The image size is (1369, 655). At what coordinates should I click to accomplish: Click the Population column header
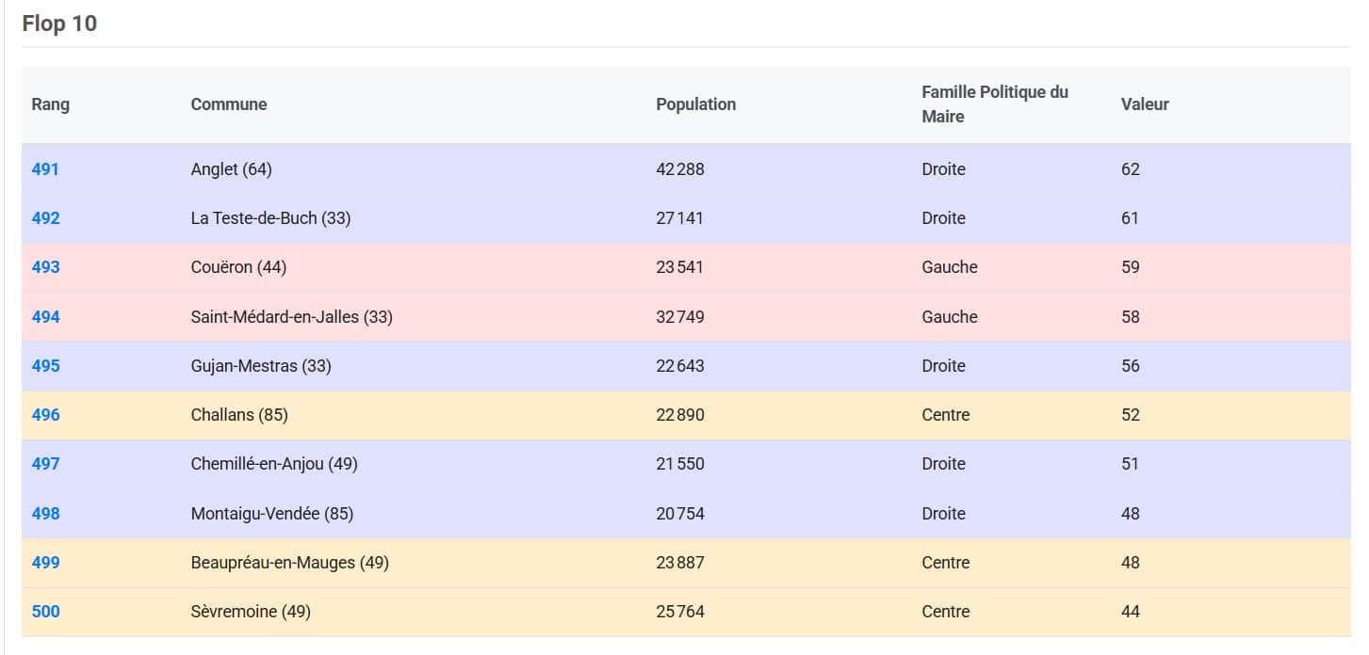click(695, 104)
